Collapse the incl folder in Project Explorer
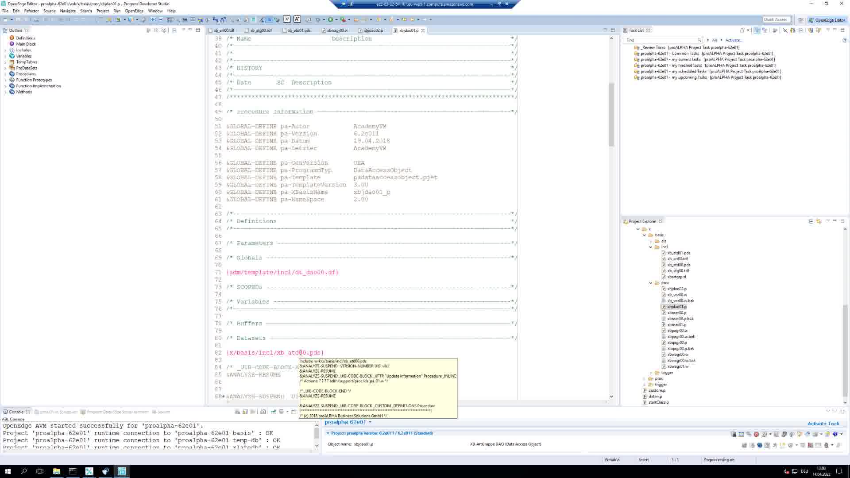Image resolution: width=850 pixels, height=478 pixels. [x=651, y=247]
